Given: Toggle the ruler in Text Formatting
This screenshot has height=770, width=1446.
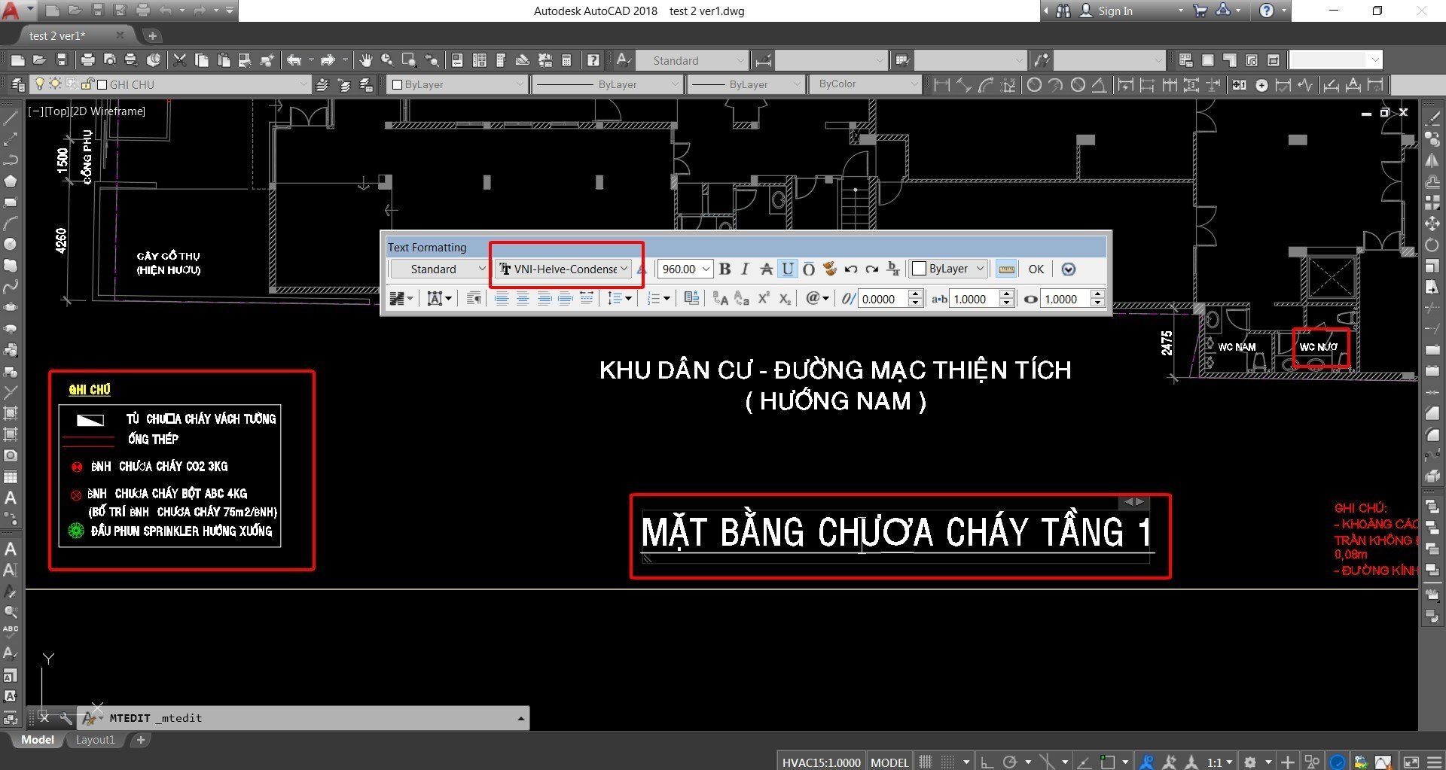Looking at the screenshot, I should 1006,269.
